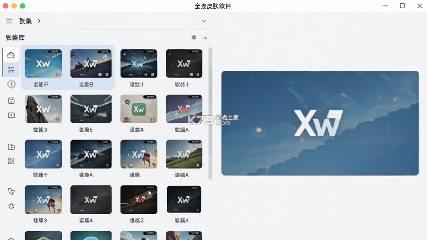Click the round arrow icon on blue-sky thumbnail
This screenshot has height=240, width=427.
pos(57,75)
